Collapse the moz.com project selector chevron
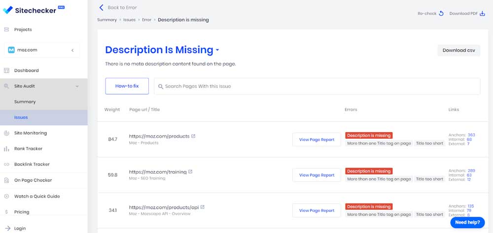 (72, 50)
